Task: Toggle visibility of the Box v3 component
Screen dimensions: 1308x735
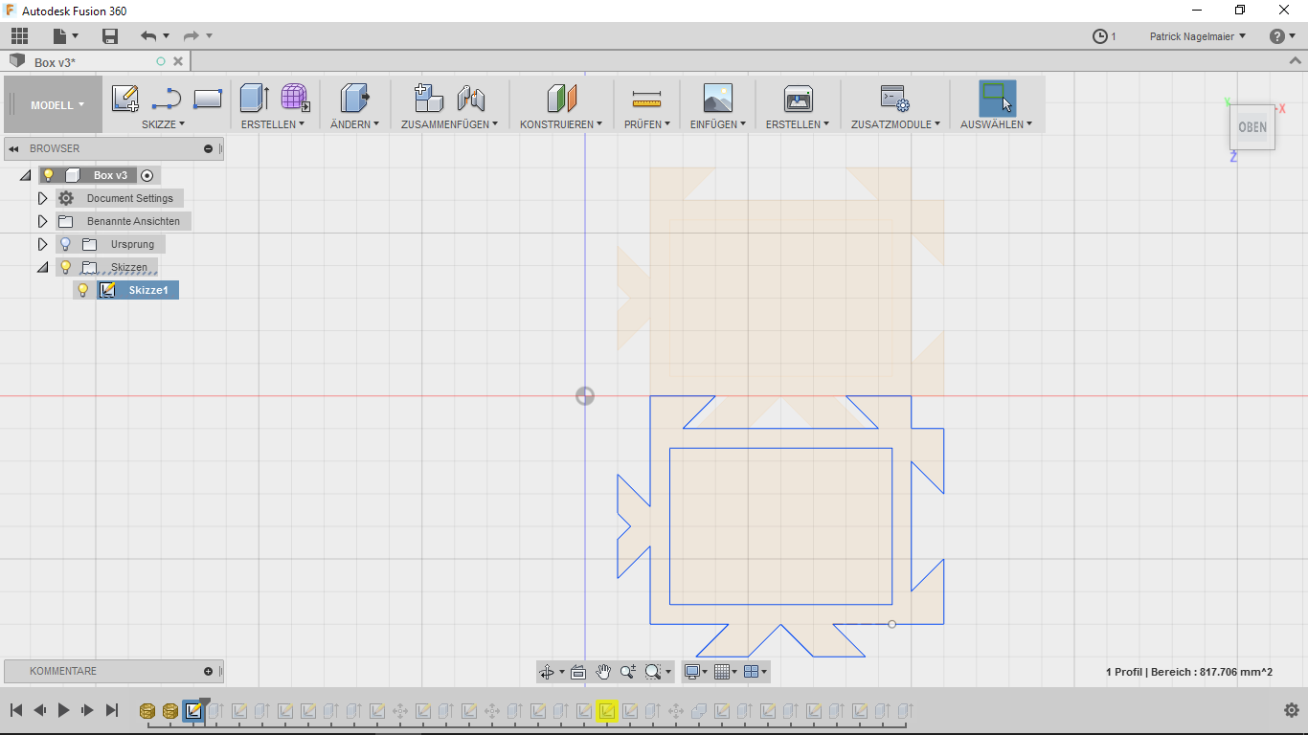Action: coord(49,175)
